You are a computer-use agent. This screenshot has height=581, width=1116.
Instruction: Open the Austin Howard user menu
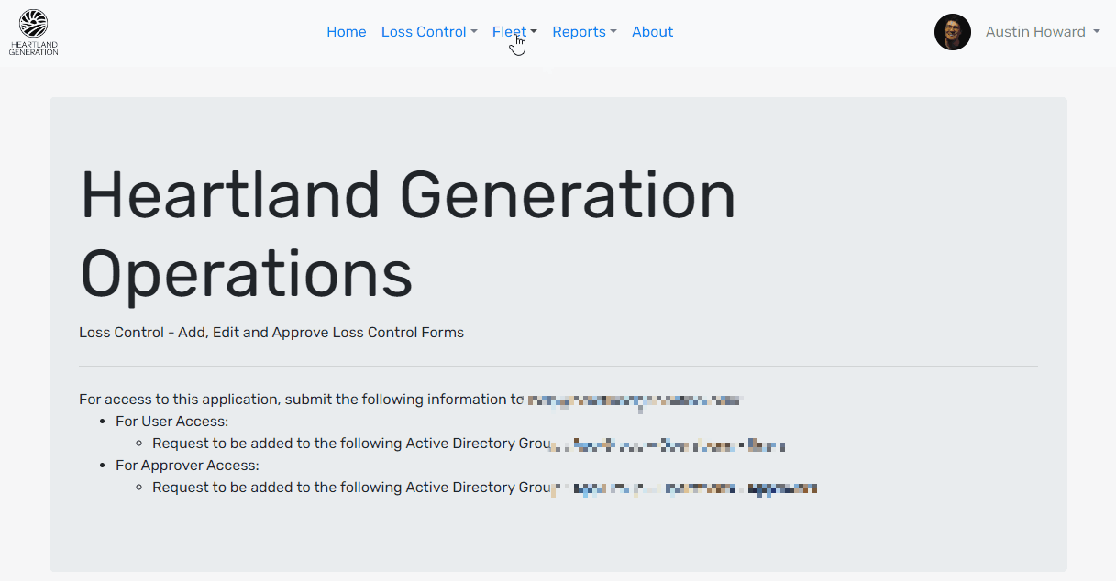[x=1042, y=32]
